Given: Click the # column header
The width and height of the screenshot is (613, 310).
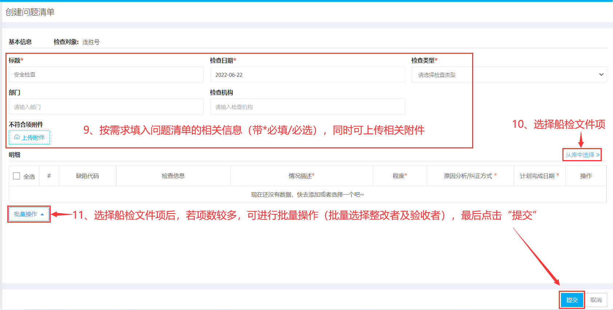Looking at the screenshot, I should click(x=49, y=176).
